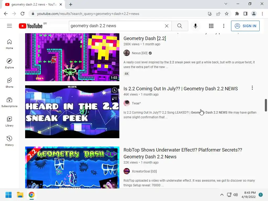Click the install app icon in address bar

pyautogui.click(x=210, y=14)
